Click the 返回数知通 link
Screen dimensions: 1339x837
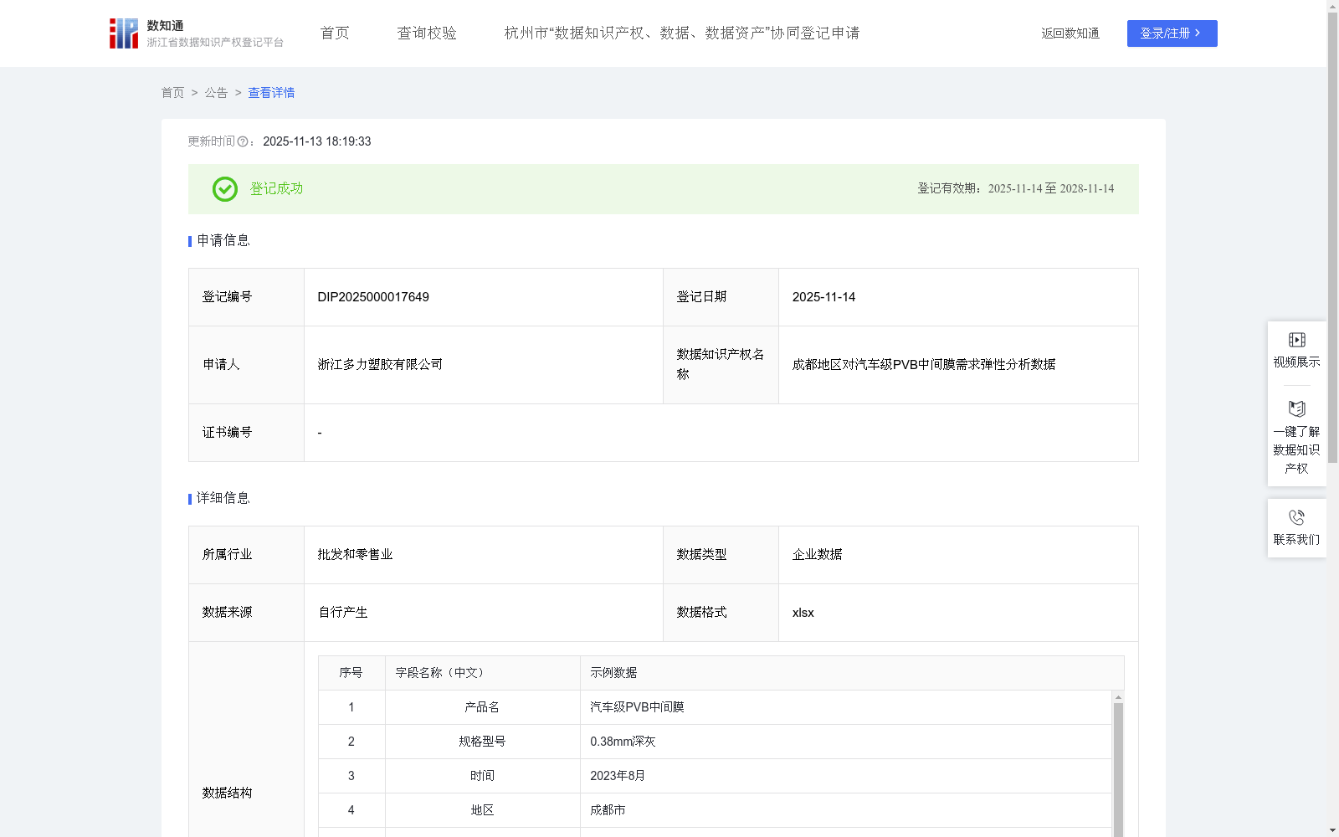pos(1070,33)
